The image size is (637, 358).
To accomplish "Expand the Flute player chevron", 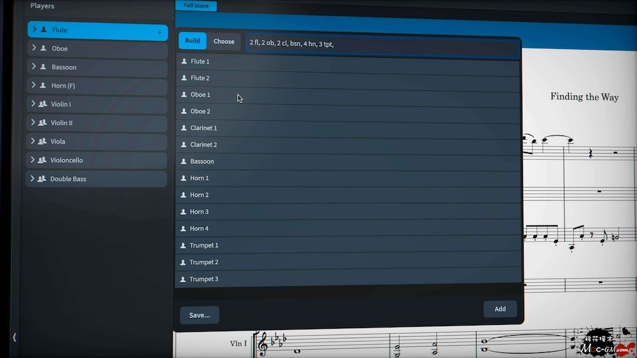I will [x=35, y=29].
